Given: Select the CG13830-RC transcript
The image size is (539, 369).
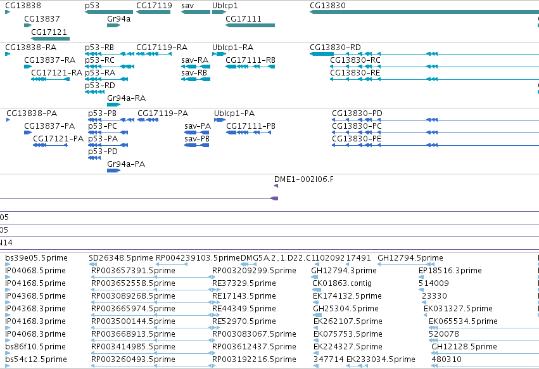Looking at the screenshot, I should pyautogui.click(x=434, y=67).
